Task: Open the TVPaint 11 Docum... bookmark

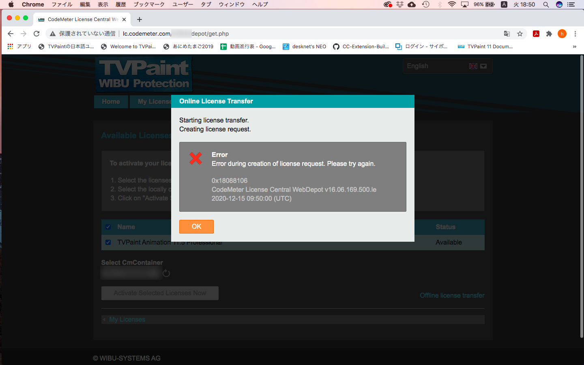Action: (485, 47)
